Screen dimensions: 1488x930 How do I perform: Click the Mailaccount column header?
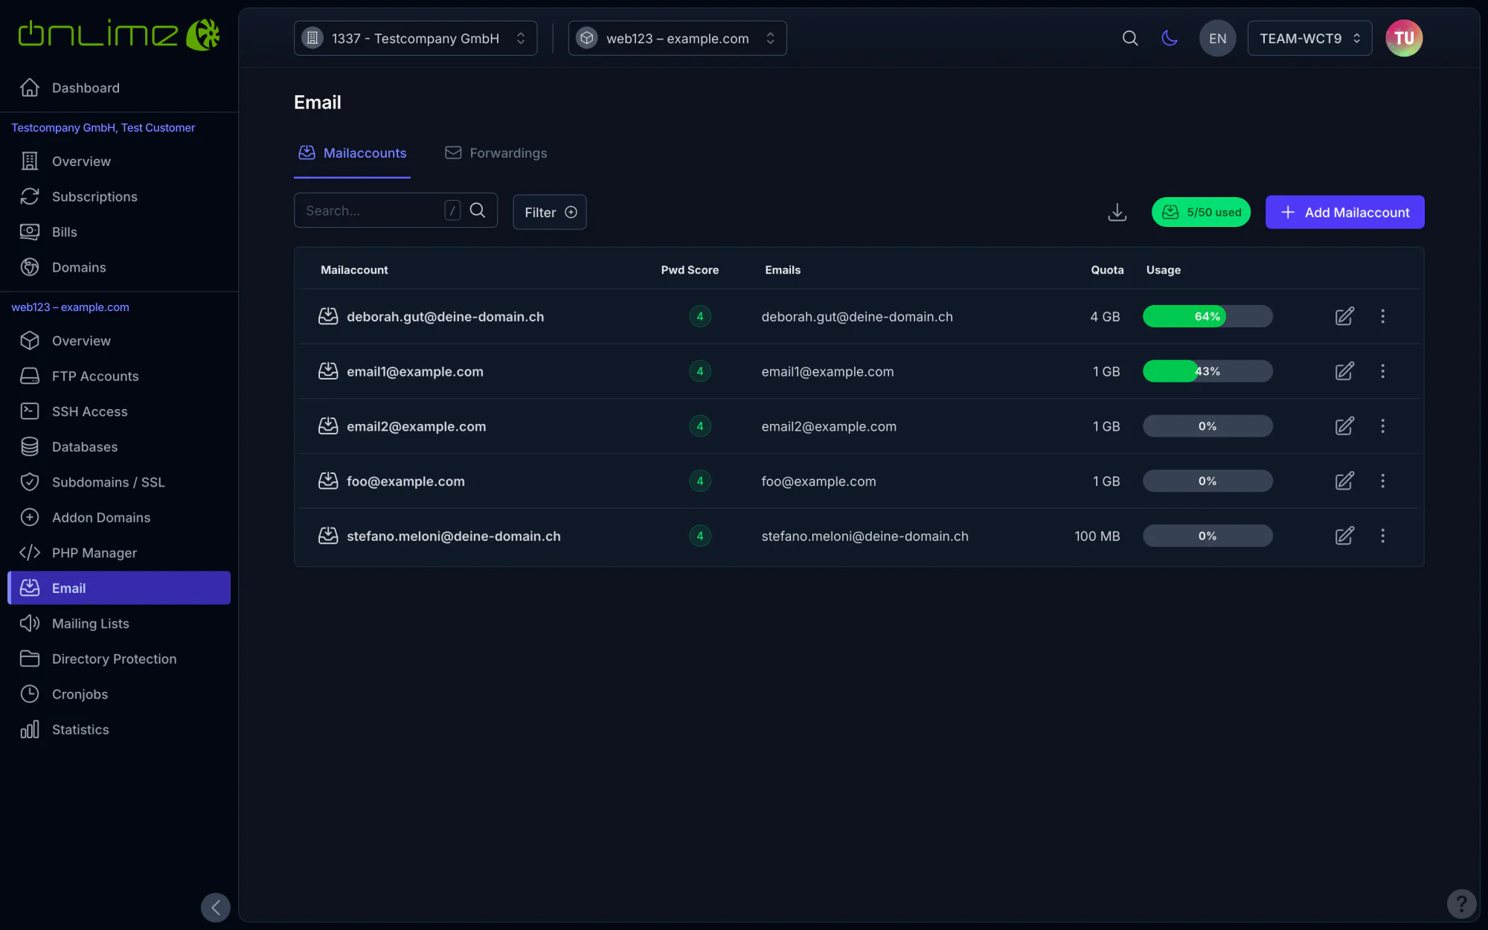click(x=354, y=270)
